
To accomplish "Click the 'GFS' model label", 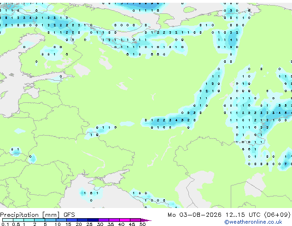I will tap(69, 215).
